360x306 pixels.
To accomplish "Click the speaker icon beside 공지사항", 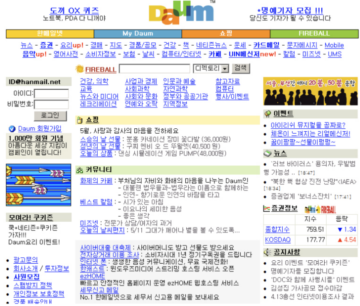I will (267, 252).
